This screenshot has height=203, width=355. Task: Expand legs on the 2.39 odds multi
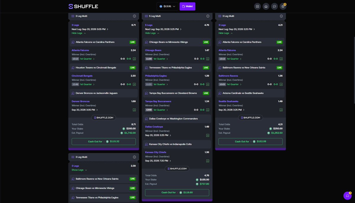[79, 170]
